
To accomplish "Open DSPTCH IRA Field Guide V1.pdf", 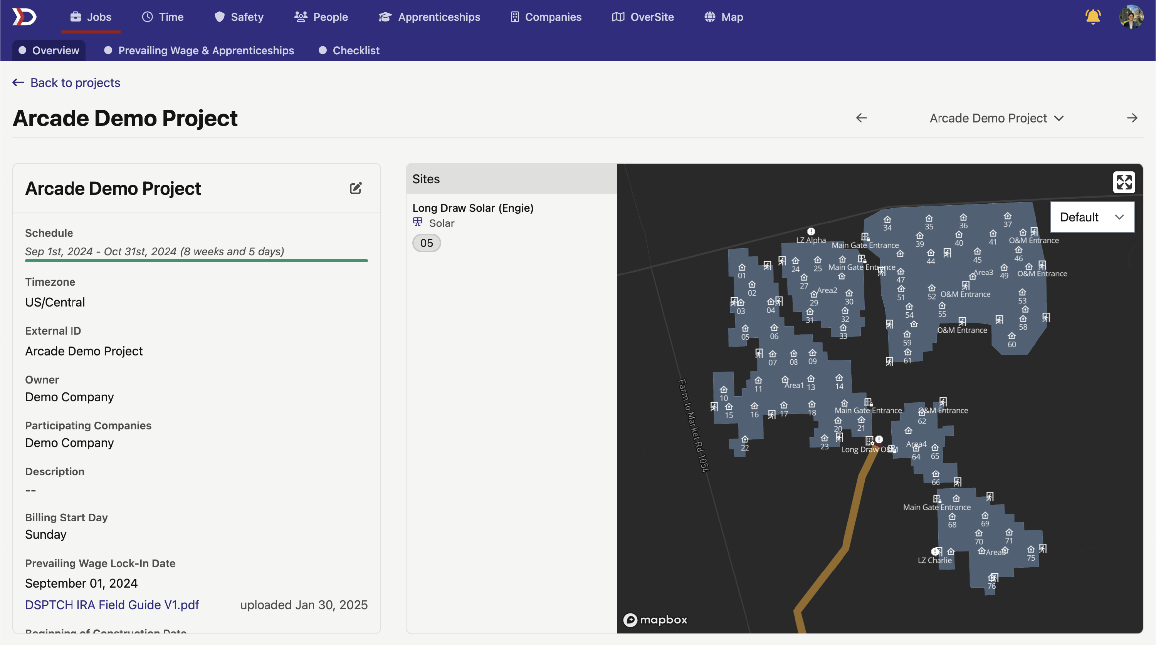I will [x=112, y=605].
